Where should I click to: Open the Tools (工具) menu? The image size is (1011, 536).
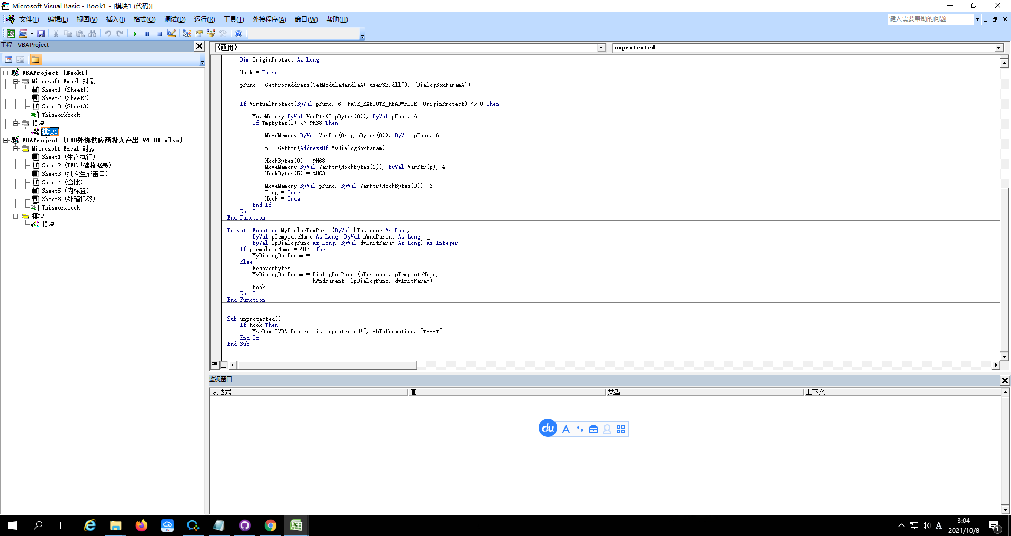(x=234, y=19)
